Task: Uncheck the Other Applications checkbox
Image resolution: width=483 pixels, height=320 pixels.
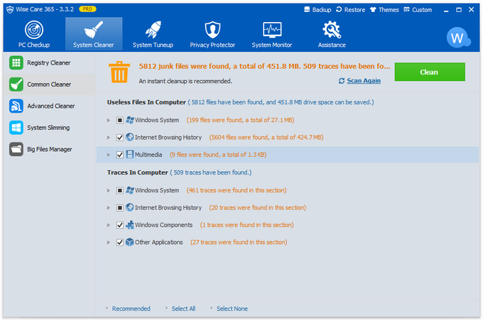Action: (120, 243)
